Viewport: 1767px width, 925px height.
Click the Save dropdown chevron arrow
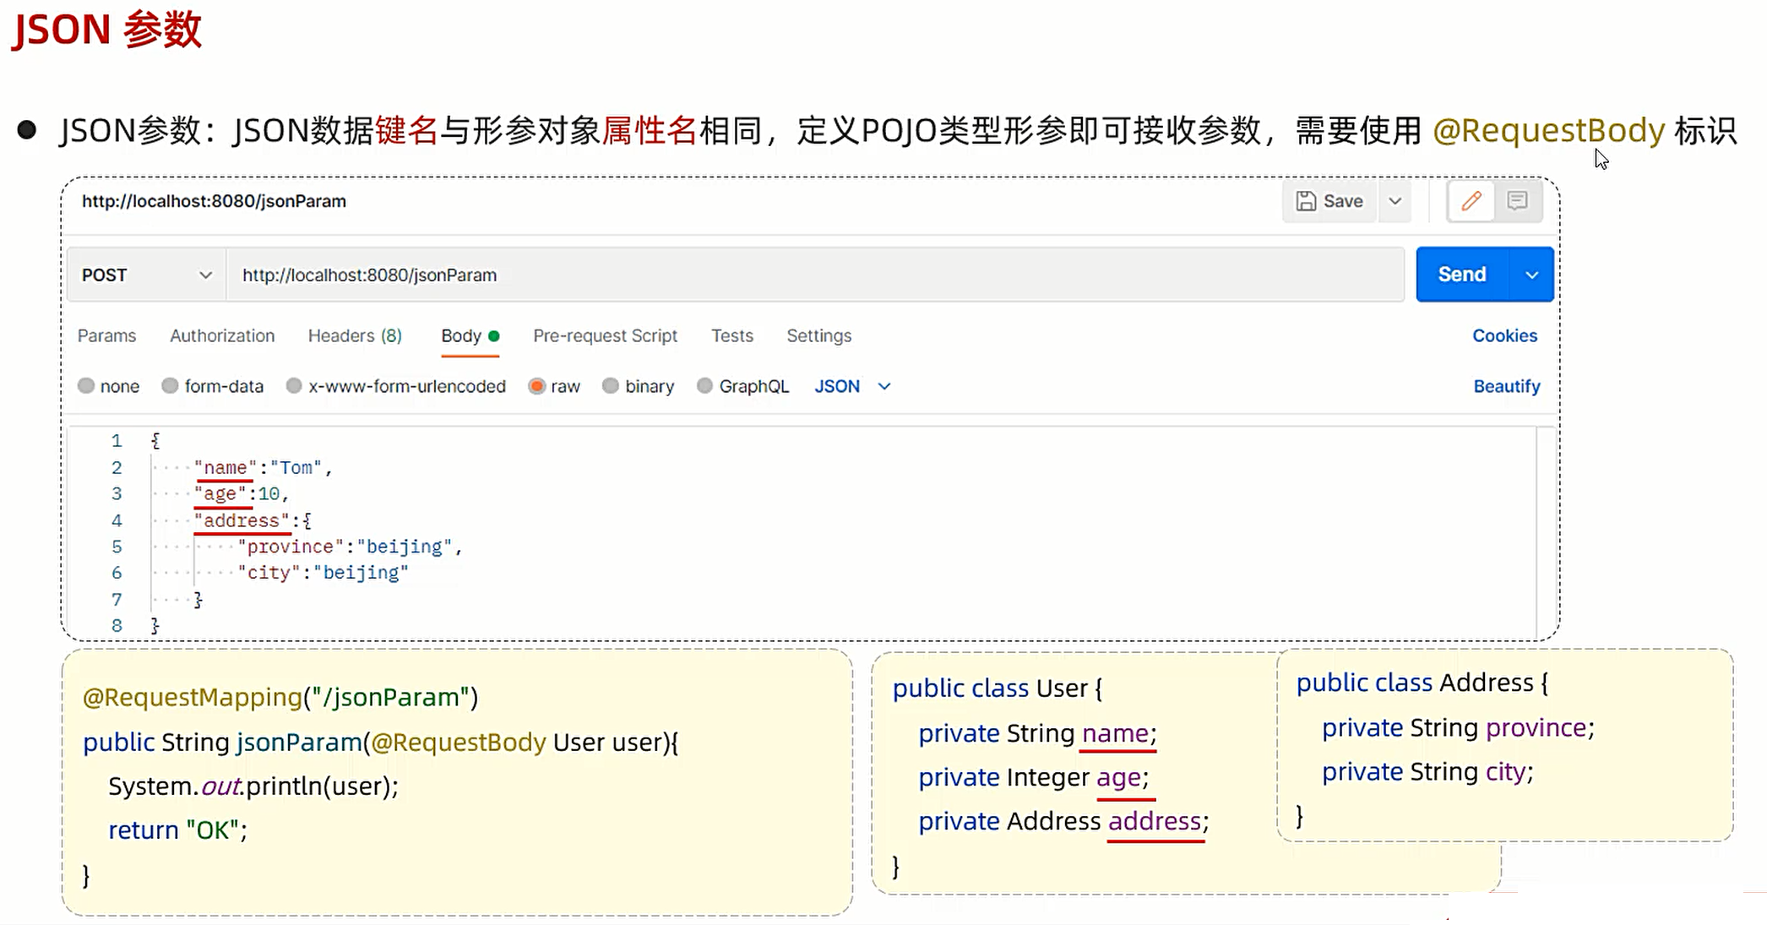(x=1393, y=201)
